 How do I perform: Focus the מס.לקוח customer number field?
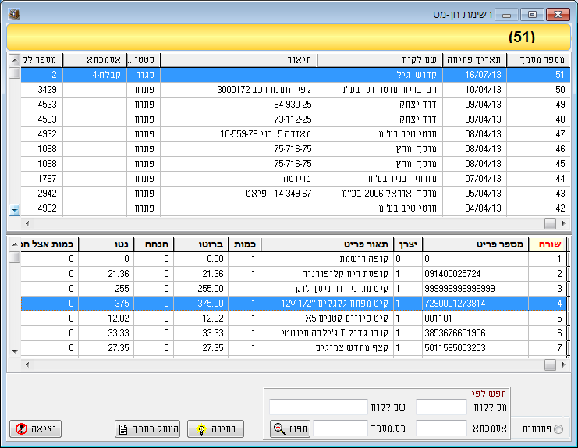pyautogui.click(x=441, y=407)
